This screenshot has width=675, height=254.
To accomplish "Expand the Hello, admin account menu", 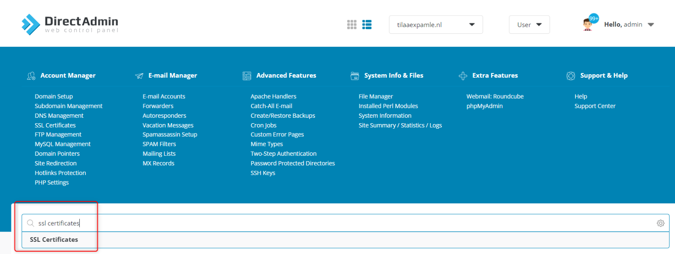I will click(x=629, y=24).
